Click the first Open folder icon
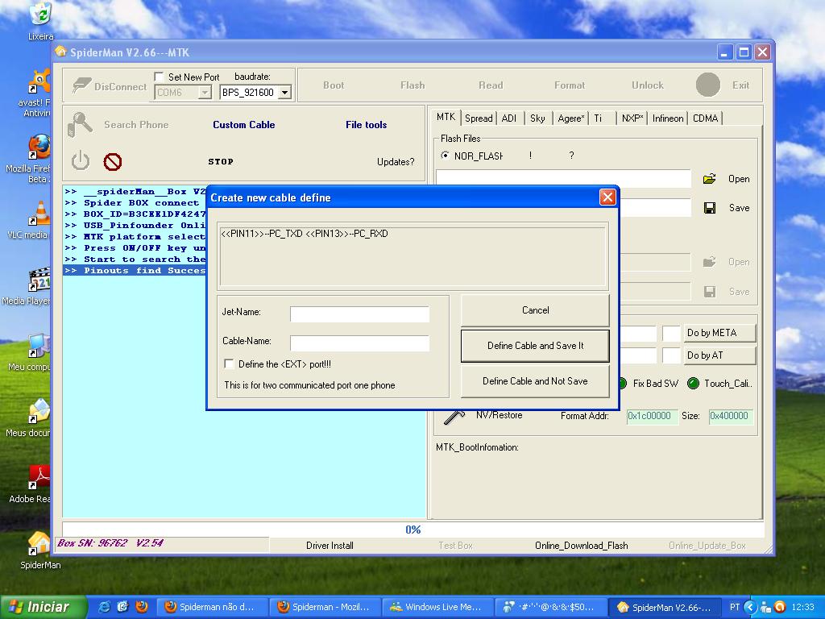Image resolution: width=825 pixels, height=619 pixels. click(709, 179)
